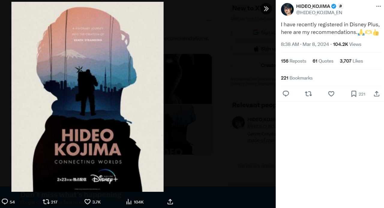Collapse the sidebar with the double-chevron button
This screenshot has width=384, height=208.
click(x=266, y=9)
